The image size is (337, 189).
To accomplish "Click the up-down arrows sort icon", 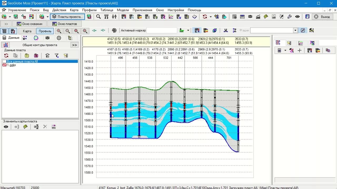I will (x=114, y=17).
